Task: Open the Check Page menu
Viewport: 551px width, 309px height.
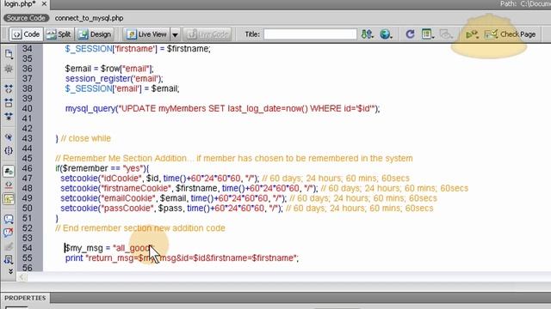Action: [x=511, y=34]
